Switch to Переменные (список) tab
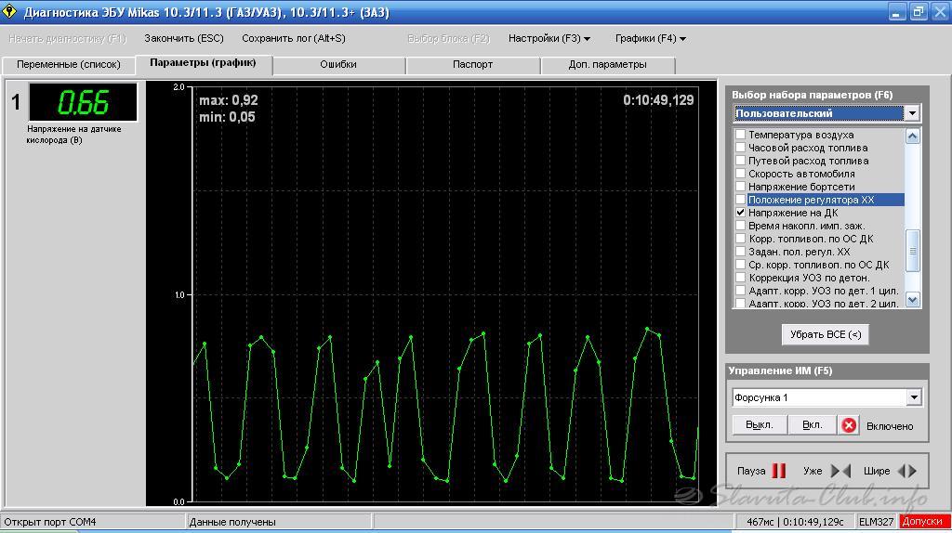952x533 pixels. pyautogui.click(x=69, y=64)
